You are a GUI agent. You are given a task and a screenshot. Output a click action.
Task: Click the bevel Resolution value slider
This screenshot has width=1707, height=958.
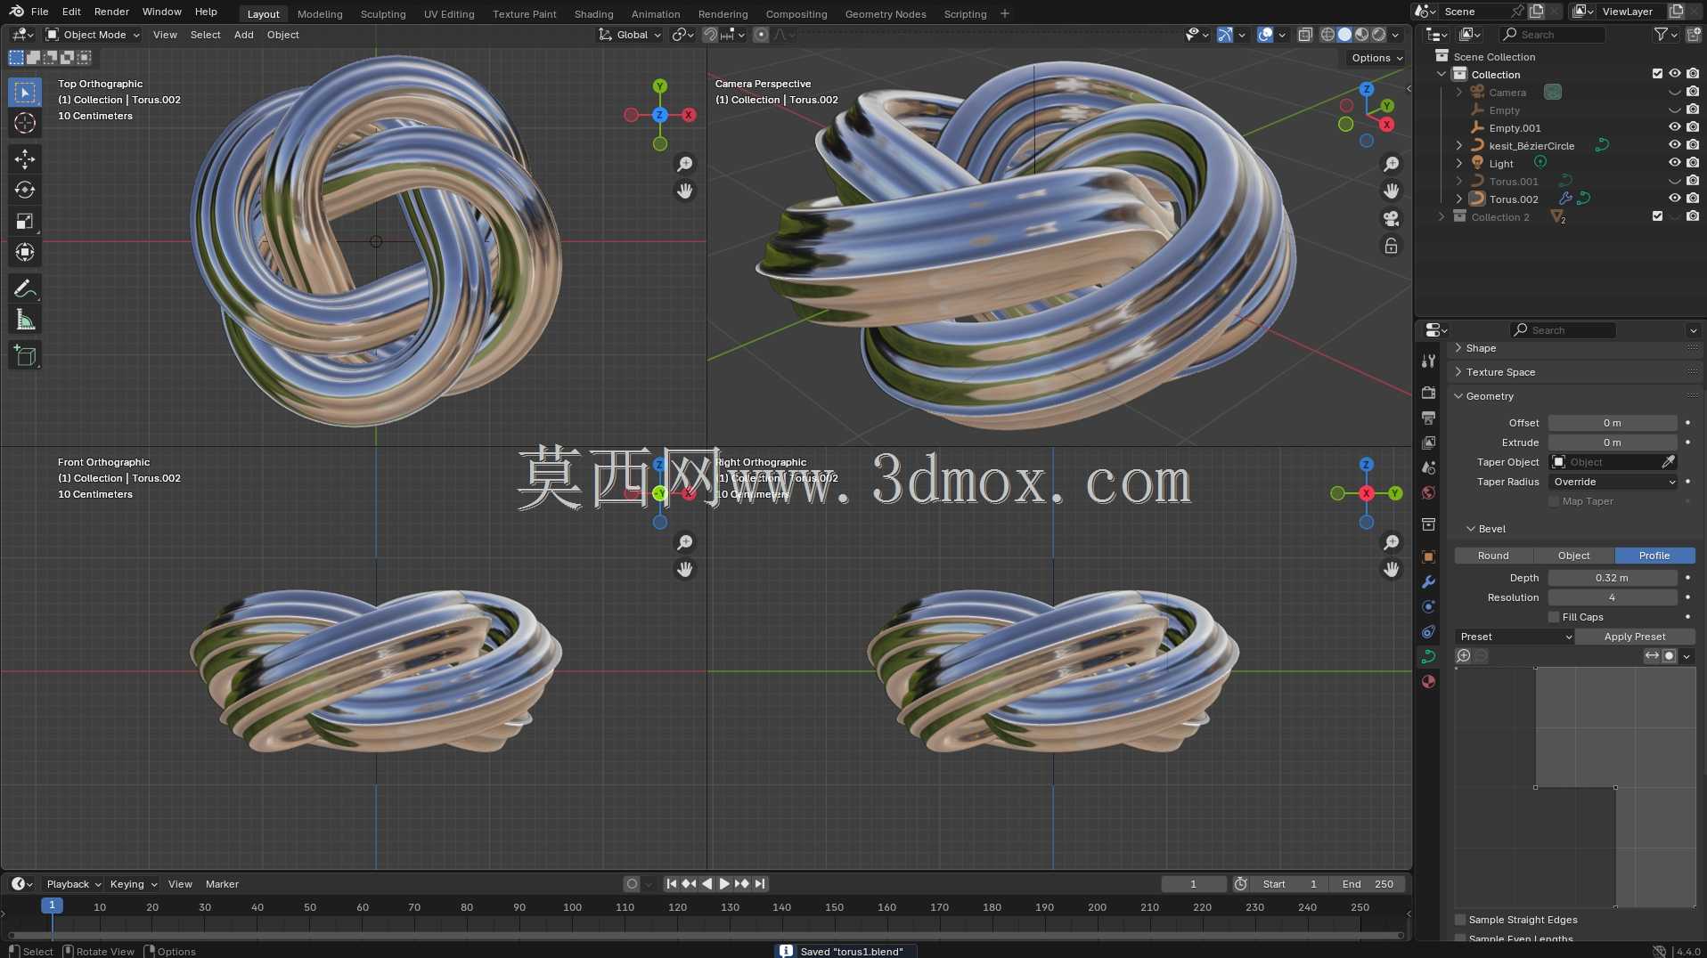1612,597
